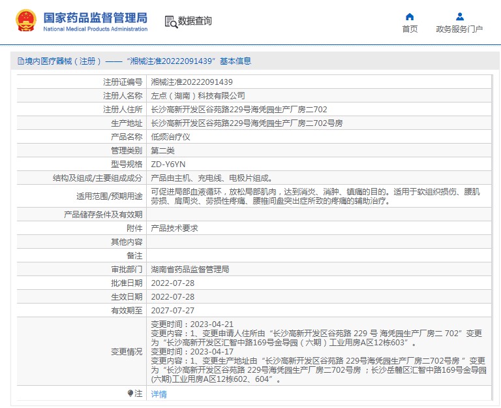Select production address ending 702号房
The image size is (501, 408).
click(247, 123)
